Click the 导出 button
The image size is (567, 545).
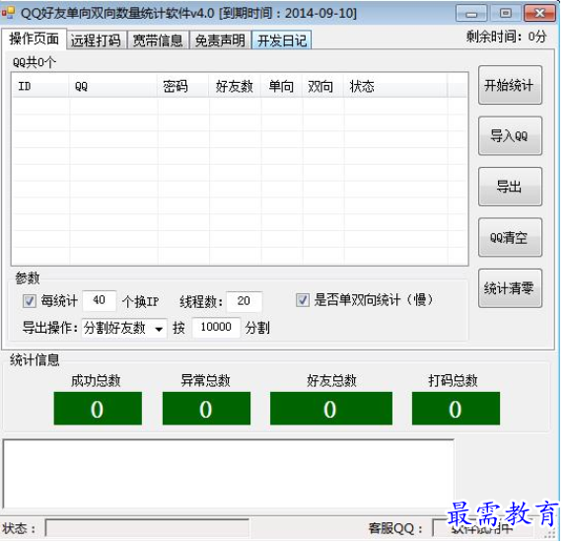click(510, 187)
